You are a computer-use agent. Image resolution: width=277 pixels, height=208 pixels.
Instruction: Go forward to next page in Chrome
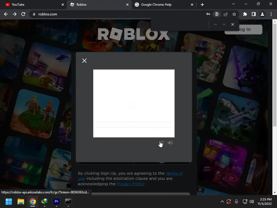pos(15,14)
